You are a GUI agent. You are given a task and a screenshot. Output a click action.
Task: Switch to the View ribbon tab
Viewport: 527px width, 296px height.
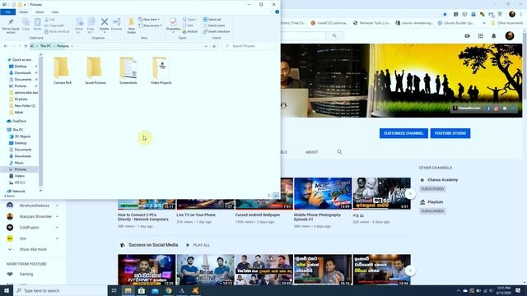pyautogui.click(x=55, y=12)
